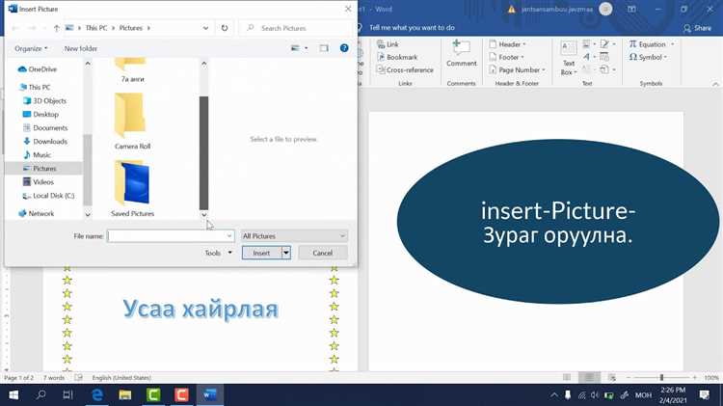
Task: Insert a Cross-reference in Word
Action: 405,70
